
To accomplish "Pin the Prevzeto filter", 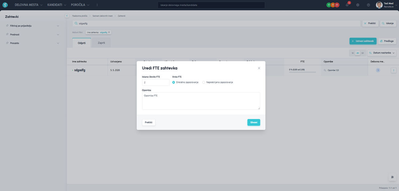I will 7,43.
